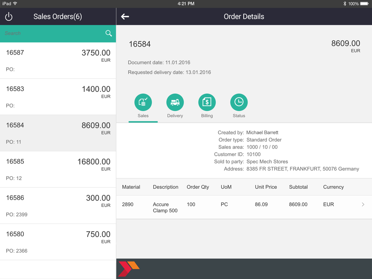Click header order number 16584
This screenshot has height=279, width=372.
pyautogui.click(x=140, y=44)
